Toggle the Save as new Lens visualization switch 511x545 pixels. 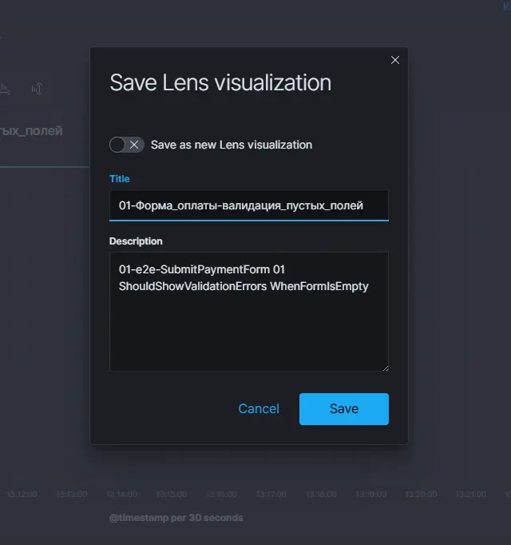pyautogui.click(x=126, y=145)
